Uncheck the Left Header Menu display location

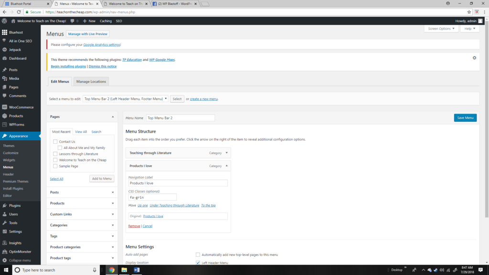click(198, 262)
